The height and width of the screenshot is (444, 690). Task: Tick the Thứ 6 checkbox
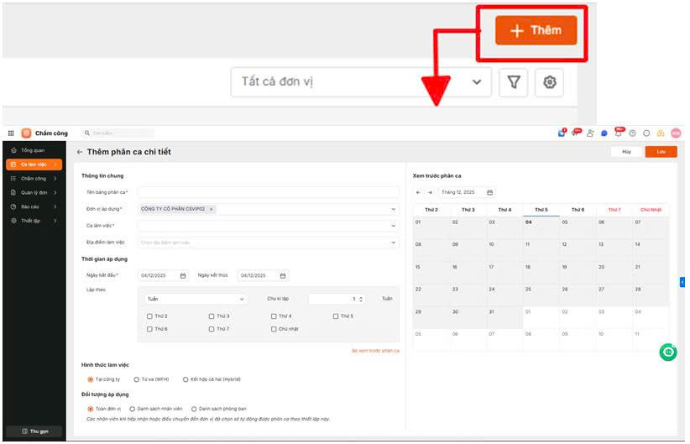149,329
